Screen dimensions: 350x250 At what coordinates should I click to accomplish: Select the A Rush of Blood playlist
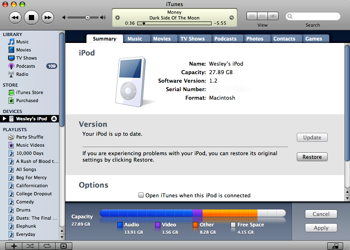[30, 161]
